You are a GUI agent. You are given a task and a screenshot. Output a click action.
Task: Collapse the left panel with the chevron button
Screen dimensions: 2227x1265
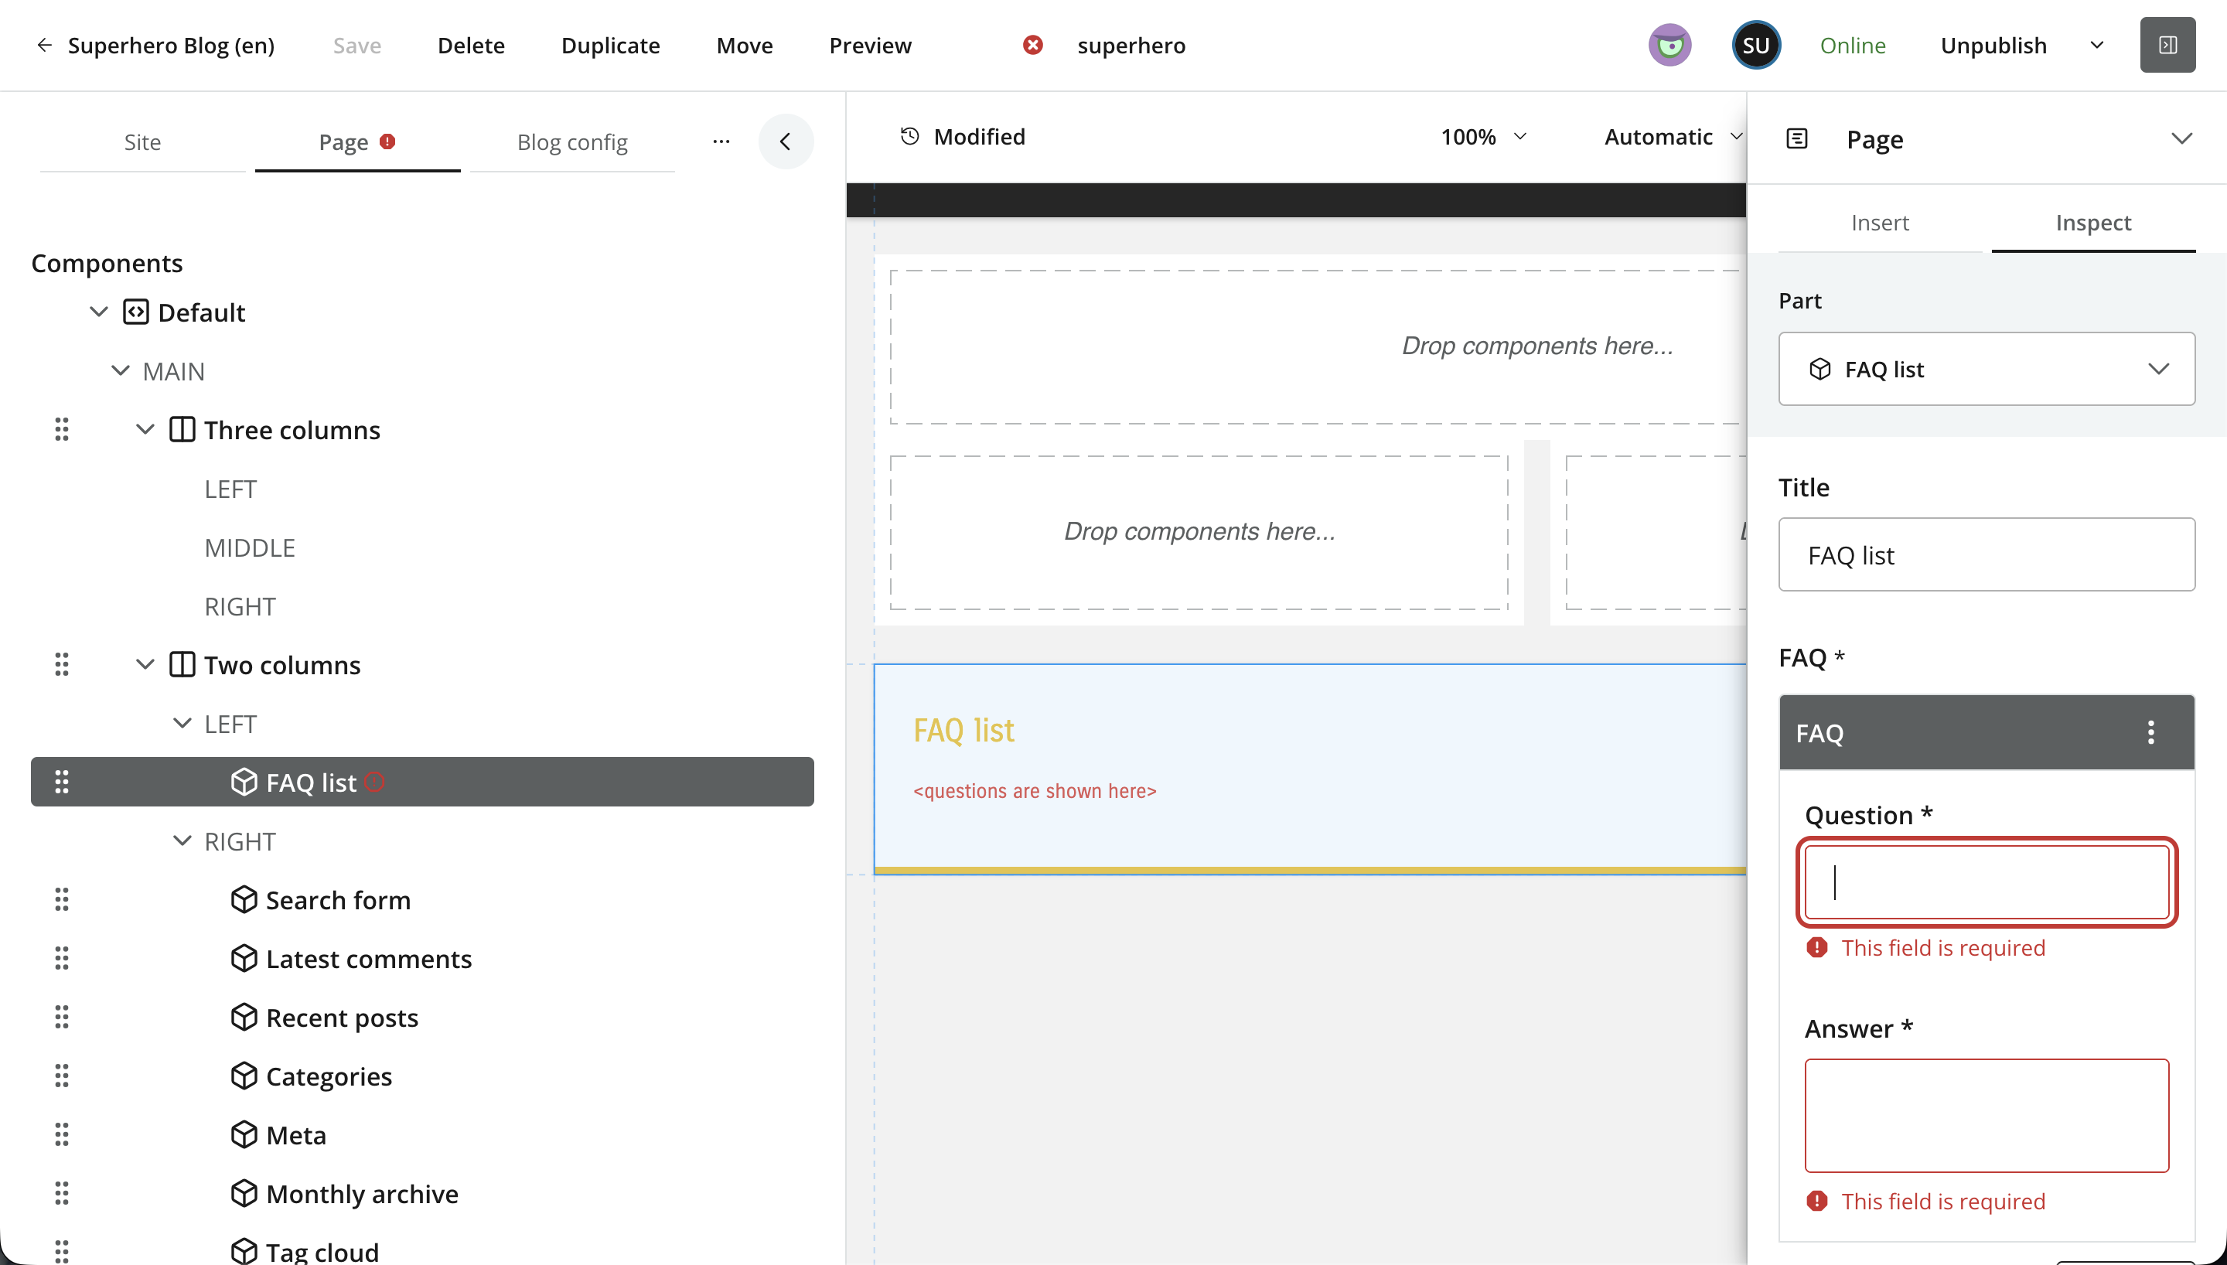pyautogui.click(x=785, y=142)
